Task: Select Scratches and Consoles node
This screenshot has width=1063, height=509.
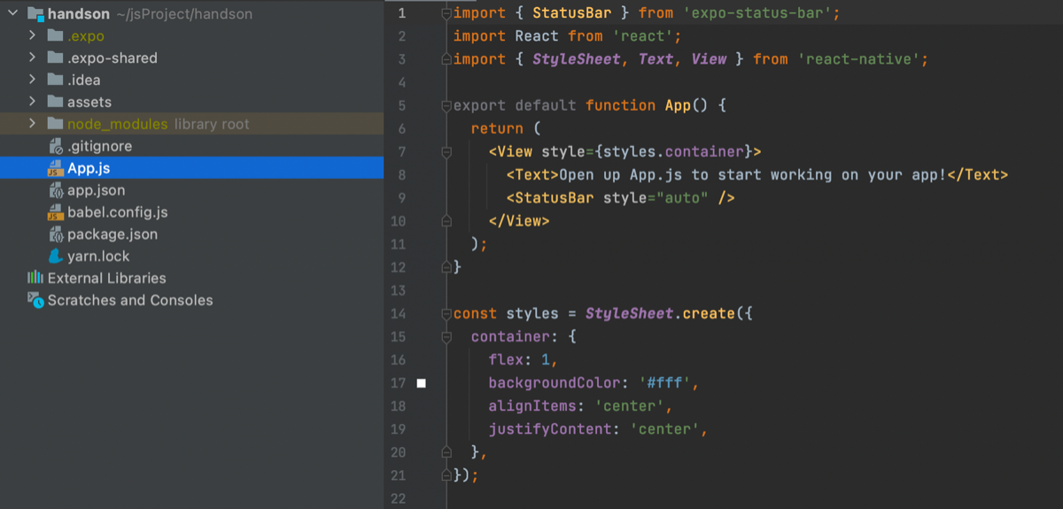Action: (130, 300)
